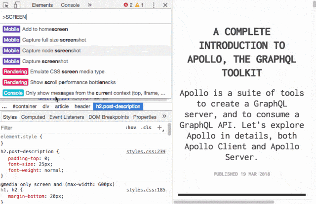The width and height of the screenshot is (316, 204).
Task: Show more DevTools tabs chevron
Action: [x=90, y=5]
